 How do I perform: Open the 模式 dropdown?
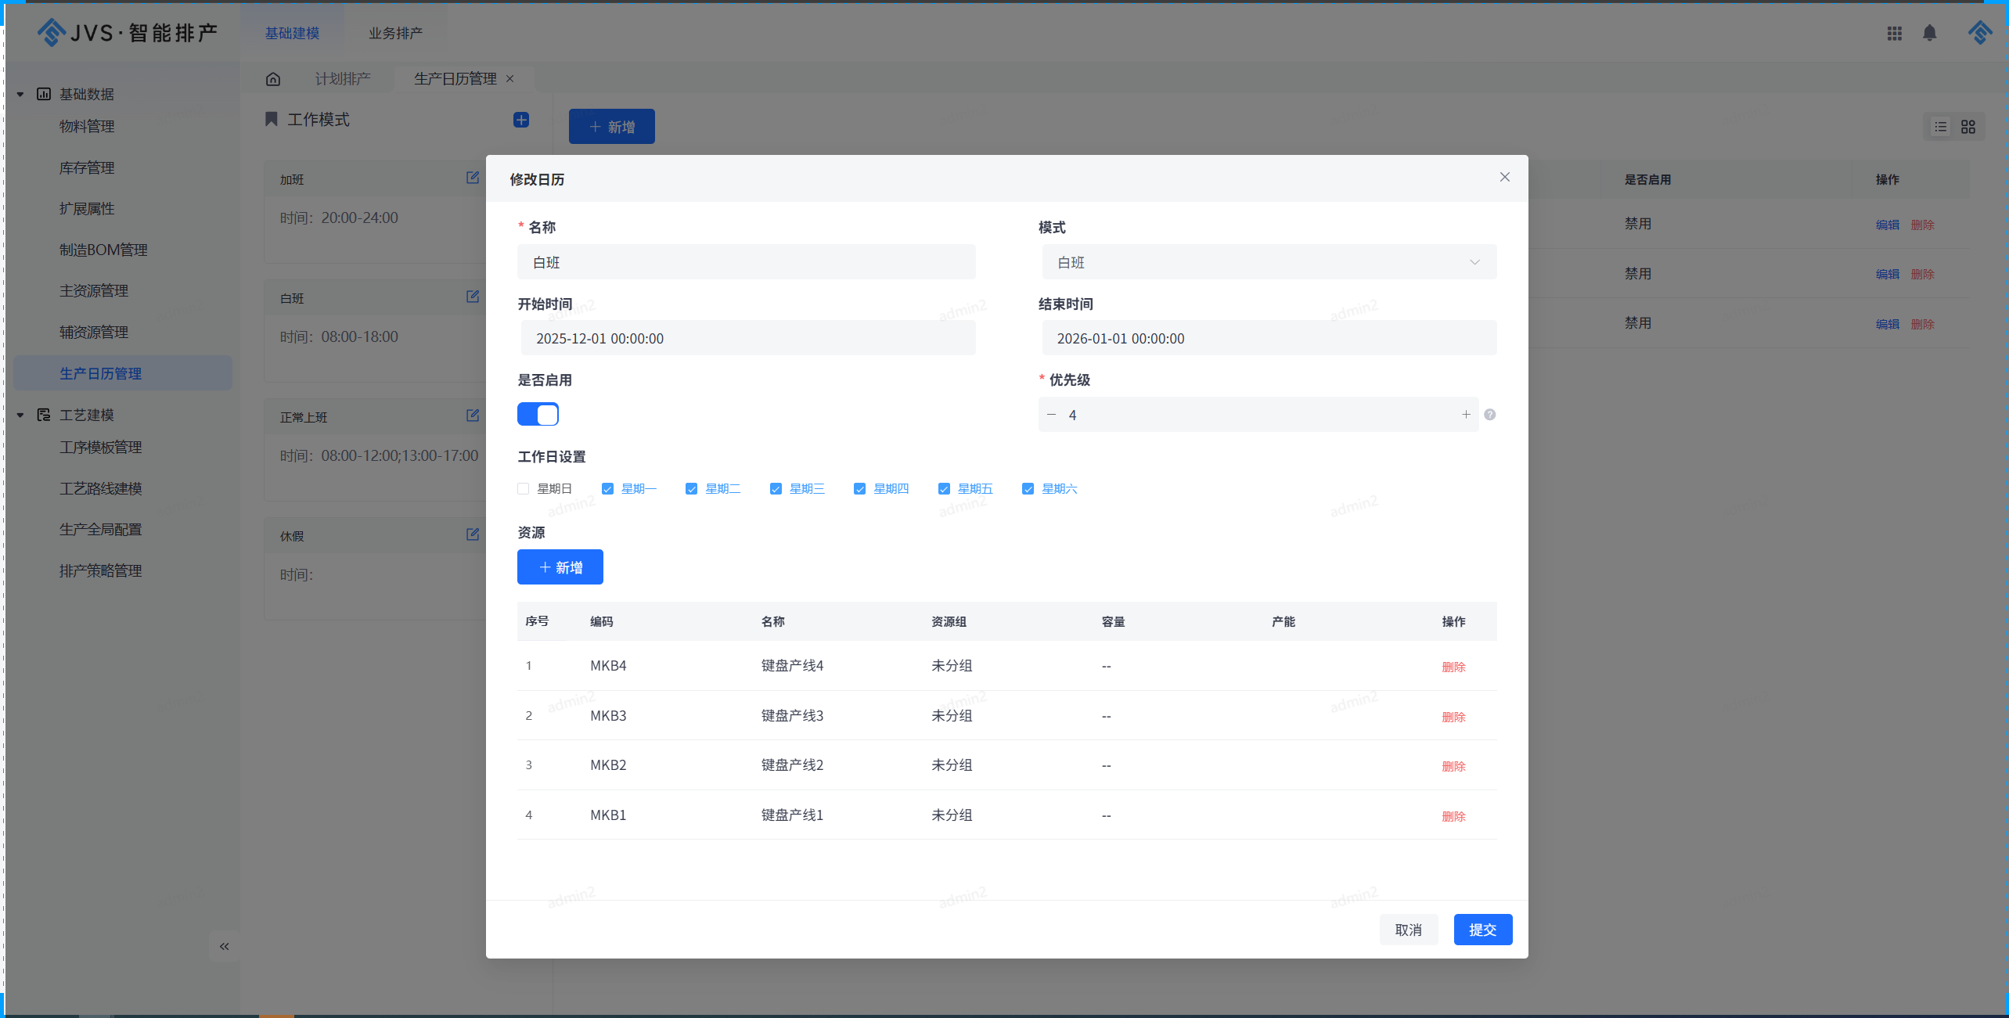pos(1269,262)
